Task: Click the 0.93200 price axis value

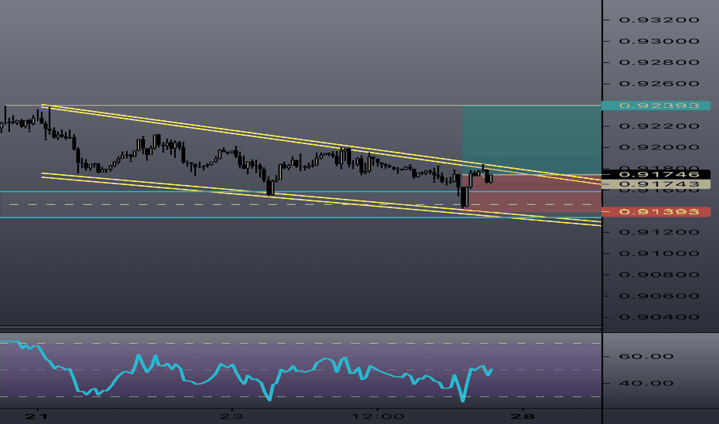Action: (660, 20)
